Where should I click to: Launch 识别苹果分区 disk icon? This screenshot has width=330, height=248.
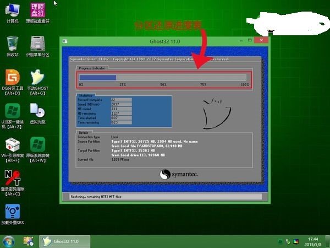point(37,44)
